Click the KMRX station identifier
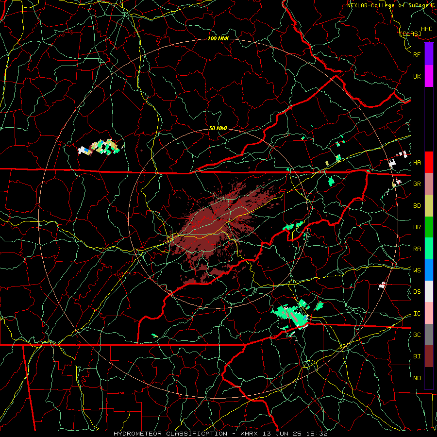Image resolution: width=437 pixels, height=437 pixels. click(x=249, y=434)
